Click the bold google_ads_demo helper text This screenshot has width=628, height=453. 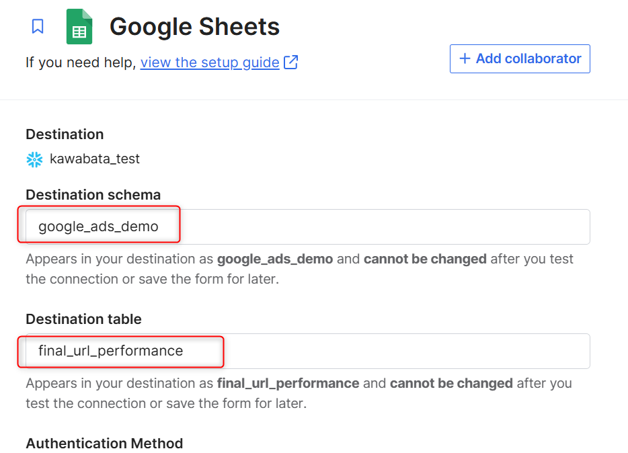pos(275,259)
